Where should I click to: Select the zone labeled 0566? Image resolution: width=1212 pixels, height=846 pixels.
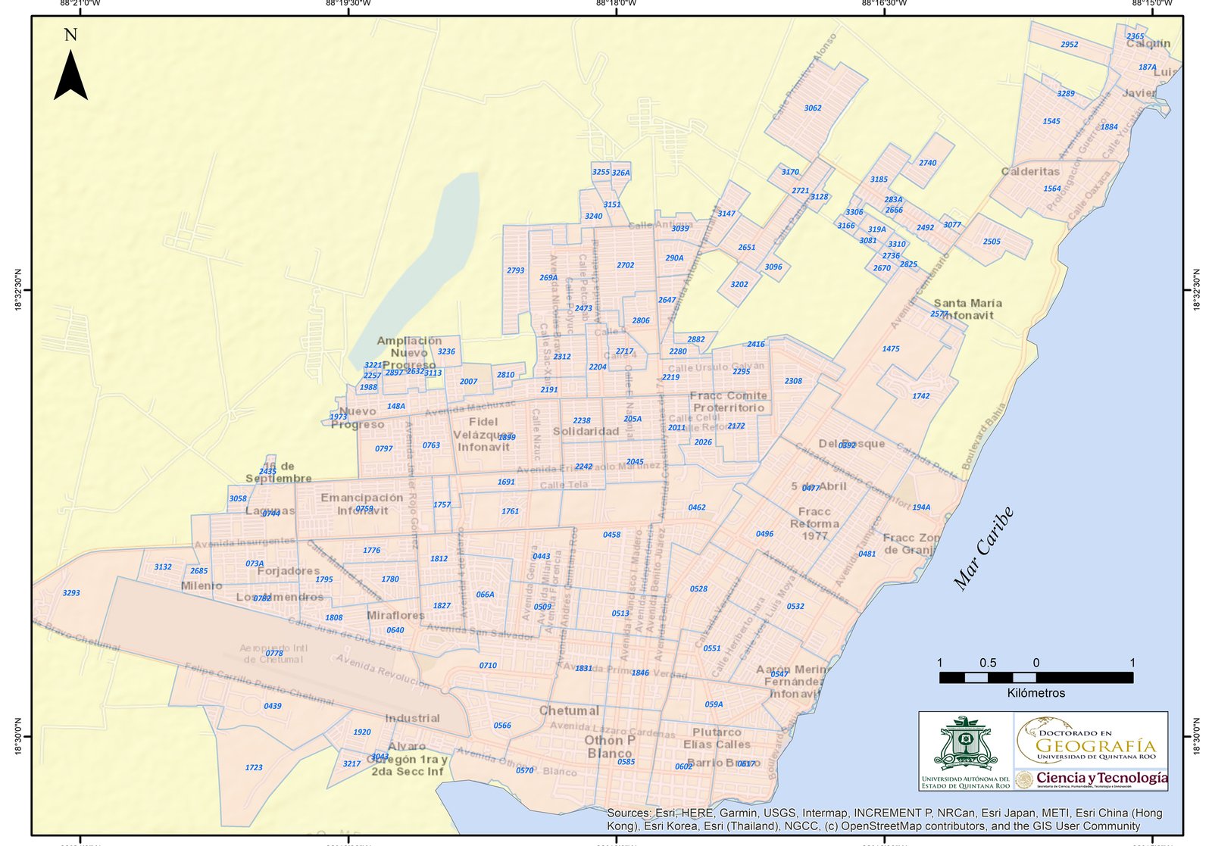(502, 726)
